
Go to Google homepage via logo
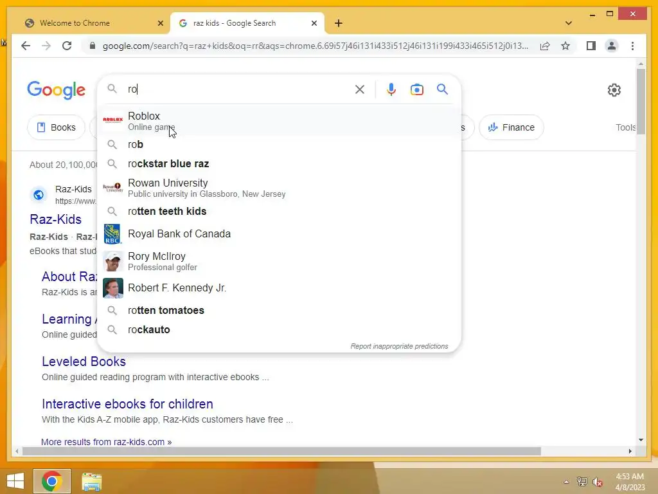[57, 90]
